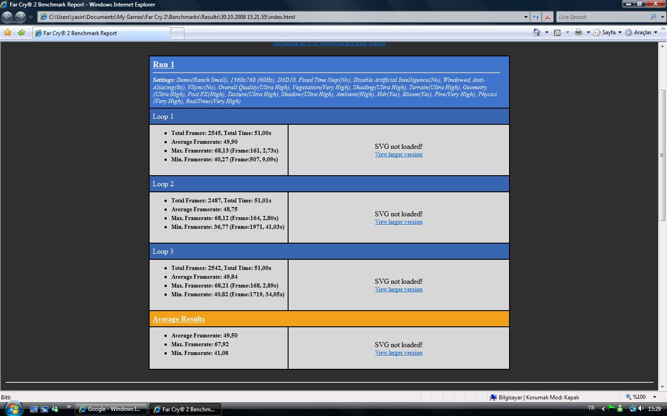The image size is (667, 416).
Task: Click the red Stop loading icon
Action: click(547, 17)
